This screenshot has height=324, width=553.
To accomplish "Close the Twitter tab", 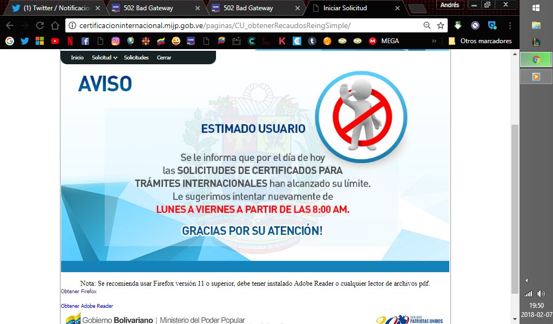I will [x=98, y=8].
